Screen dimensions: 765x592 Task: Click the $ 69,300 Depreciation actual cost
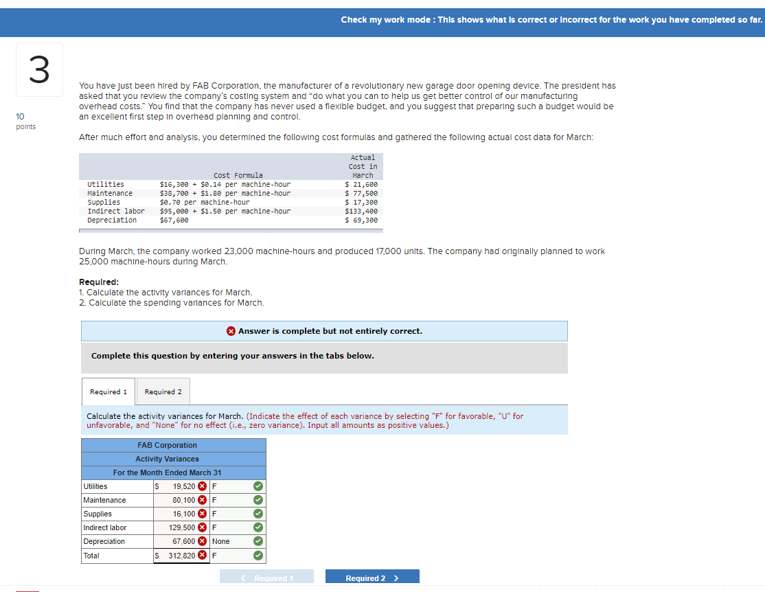[x=361, y=220]
